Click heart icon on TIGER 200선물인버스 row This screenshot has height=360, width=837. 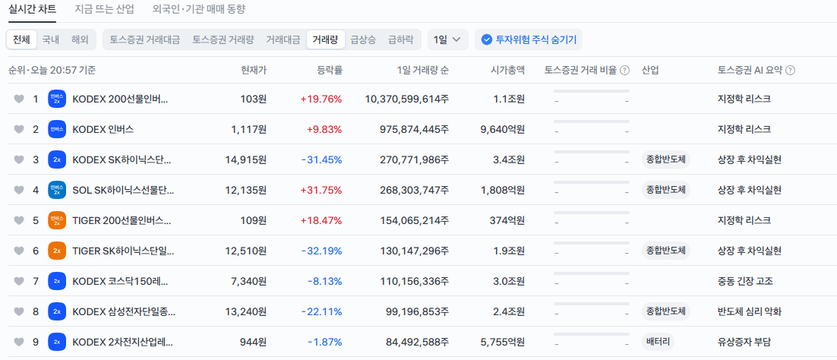coord(19,220)
